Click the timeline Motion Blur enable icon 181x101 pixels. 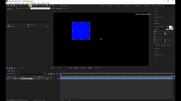click(x=54, y=74)
